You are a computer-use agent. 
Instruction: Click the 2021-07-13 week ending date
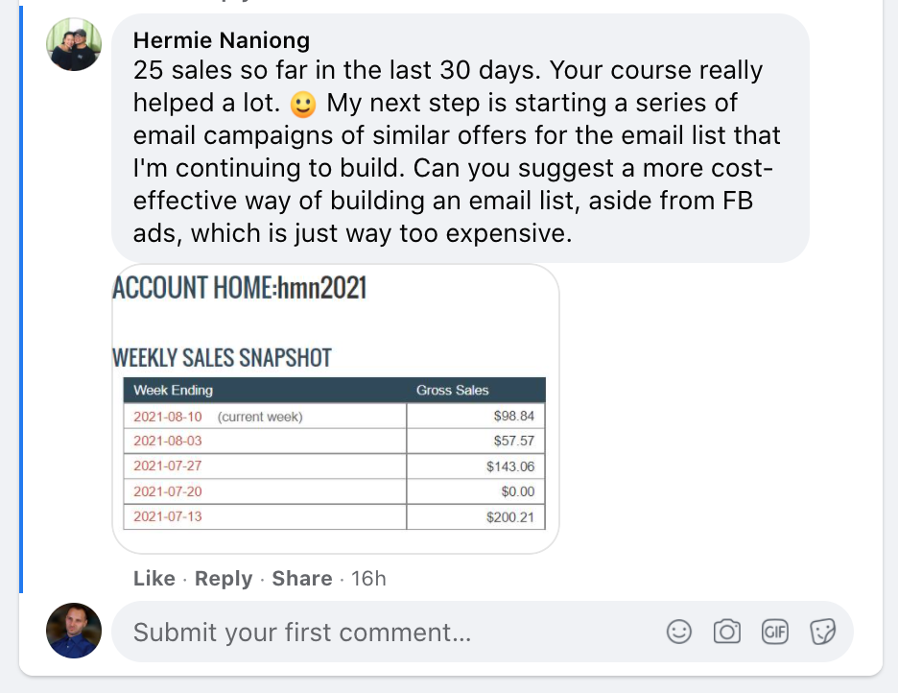[x=168, y=516]
